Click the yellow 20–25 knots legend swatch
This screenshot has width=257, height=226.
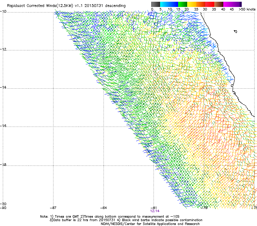tap(192, 4)
